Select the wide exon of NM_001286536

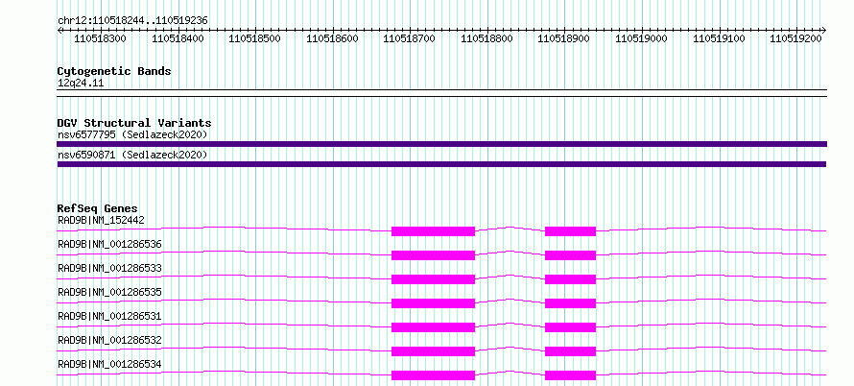433,255
